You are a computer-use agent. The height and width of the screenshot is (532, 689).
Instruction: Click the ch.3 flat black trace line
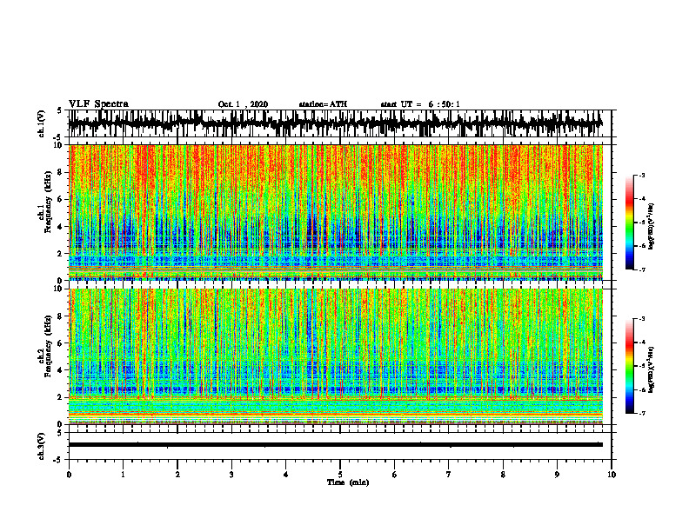(x=336, y=445)
